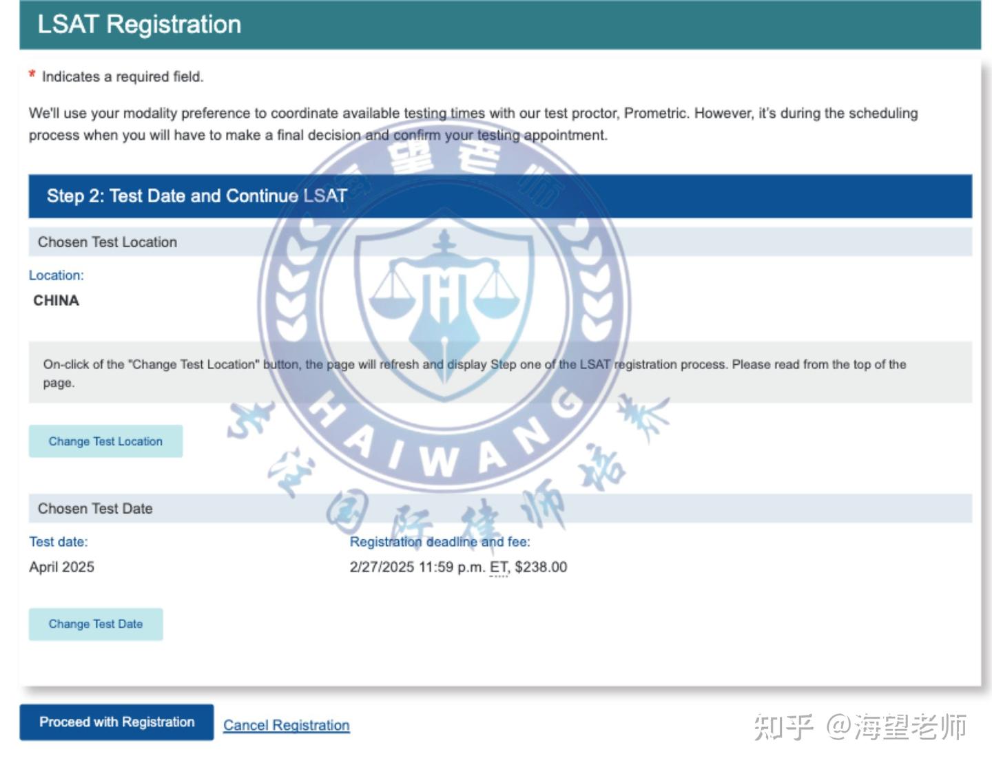This screenshot has width=992, height=767.
Task: Click the scales of justice watermark logo
Action: click(444, 306)
